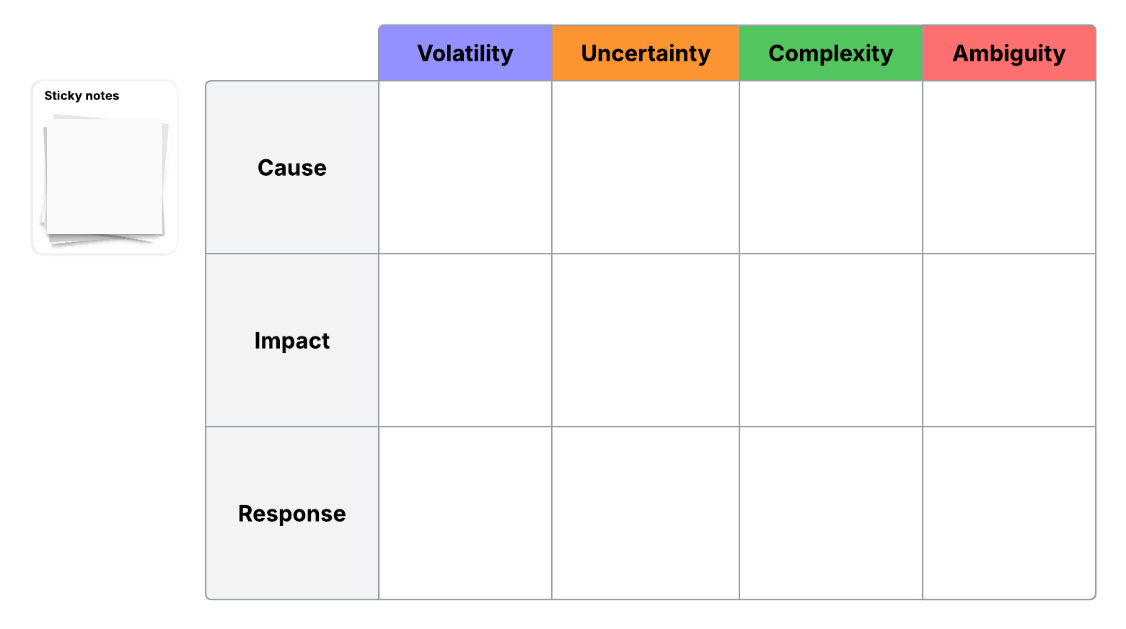Click the orange Uncertainty header
The height and width of the screenshot is (629, 1126).
tap(646, 53)
